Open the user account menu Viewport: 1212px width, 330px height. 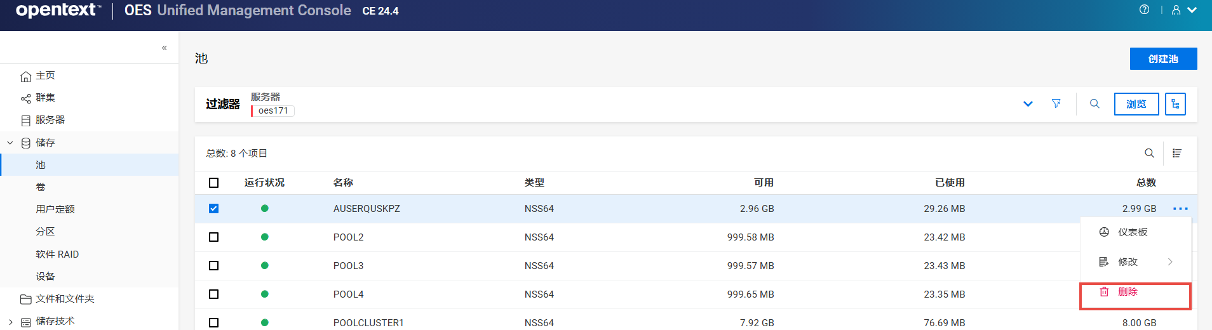coord(1183,10)
